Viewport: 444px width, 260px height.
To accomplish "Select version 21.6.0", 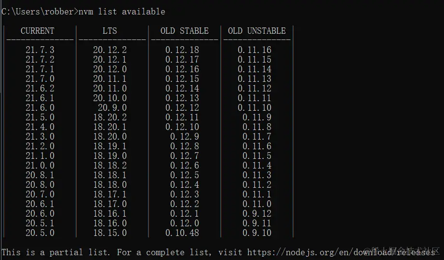I will (x=40, y=108).
